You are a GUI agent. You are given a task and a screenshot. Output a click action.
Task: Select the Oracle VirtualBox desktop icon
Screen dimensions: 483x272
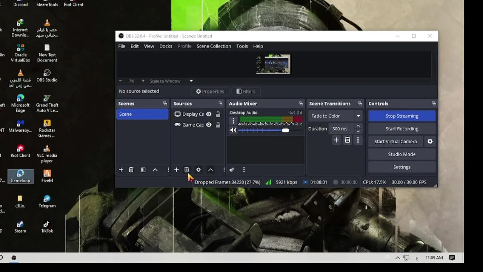coord(20,53)
